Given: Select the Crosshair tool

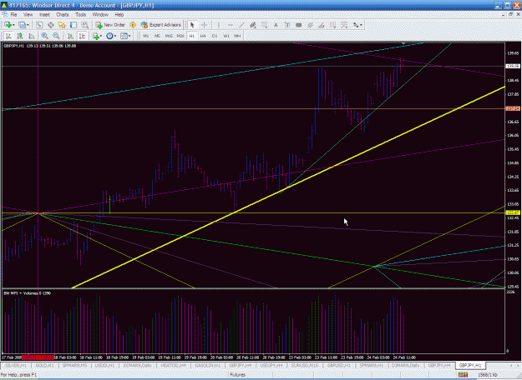Looking at the screenshot, I should coord(204,25).
